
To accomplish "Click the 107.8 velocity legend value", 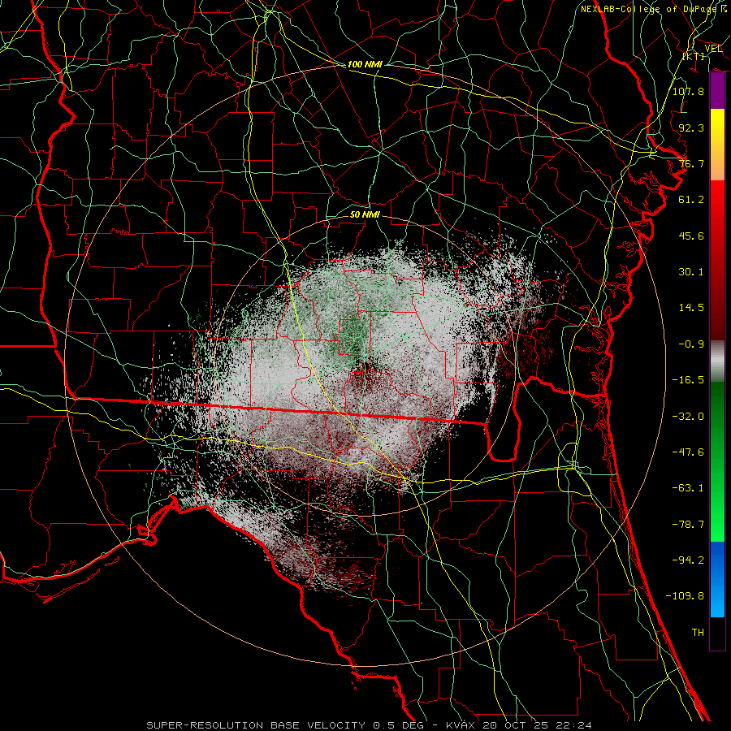I will (688, 91).
